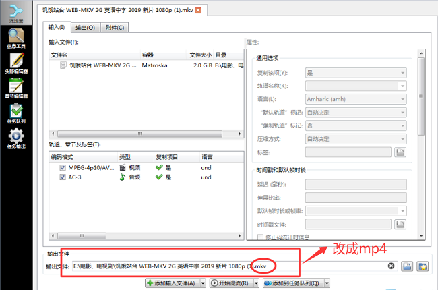Expand the add input files (添加输入文件) arrow menu
Screen dimensions: 438x290
coord(203,283)
